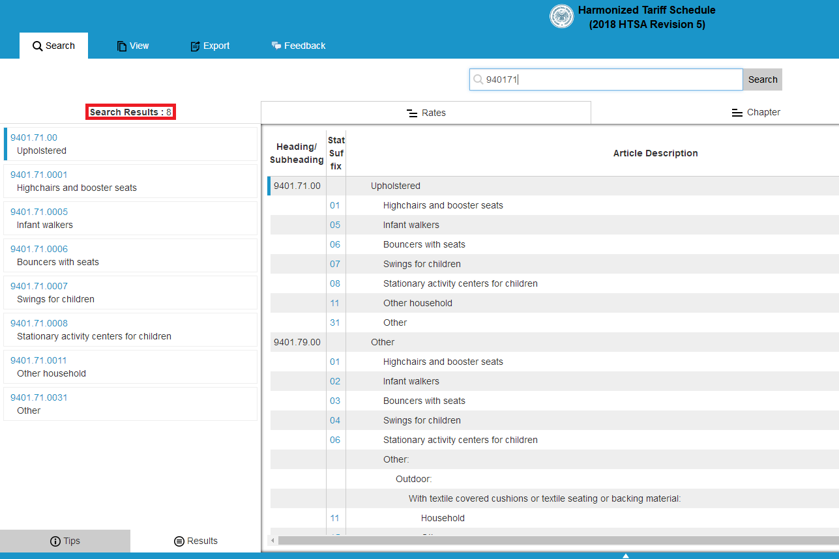Show the Tips panel tab
The height and width of the screenshot is (559, 839).
(65, 541)
